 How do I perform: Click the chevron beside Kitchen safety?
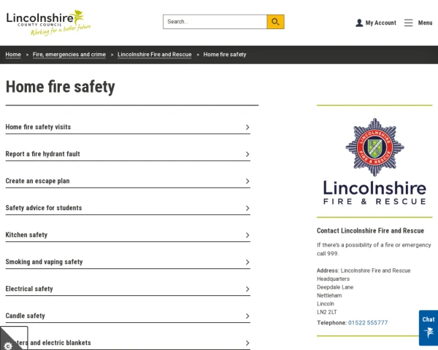[247, 236]
